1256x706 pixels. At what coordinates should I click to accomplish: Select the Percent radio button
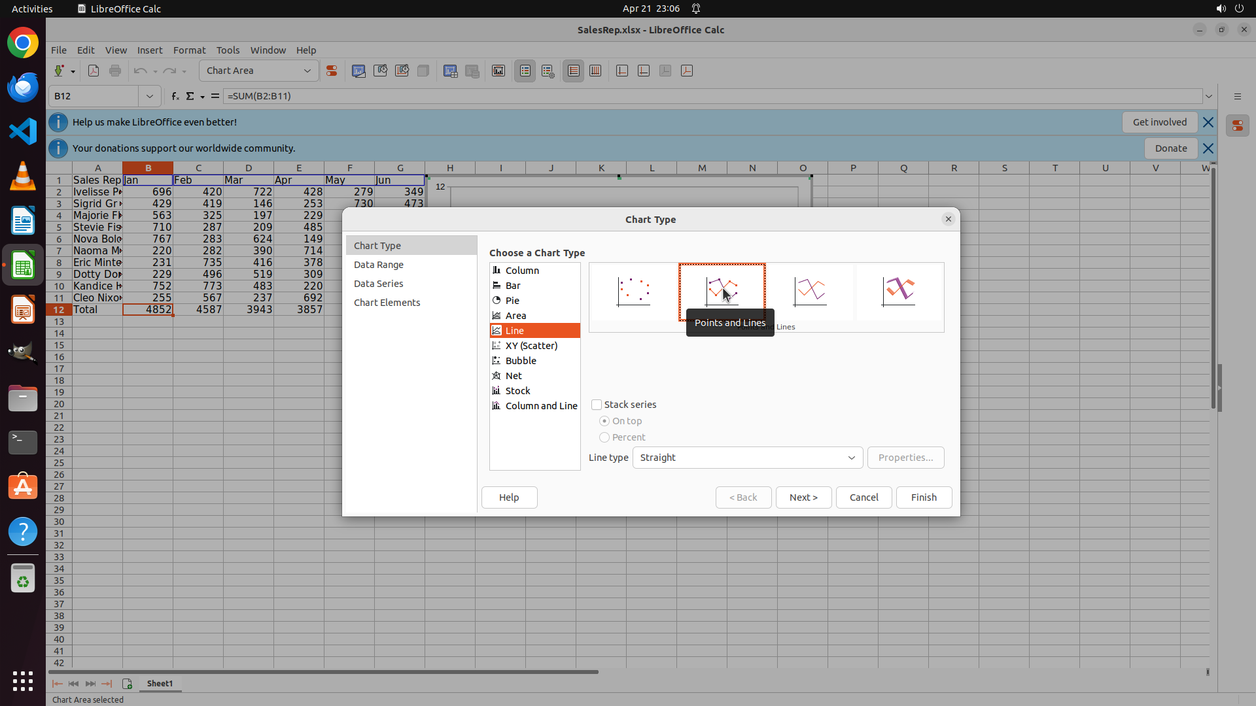pos(604,437)
